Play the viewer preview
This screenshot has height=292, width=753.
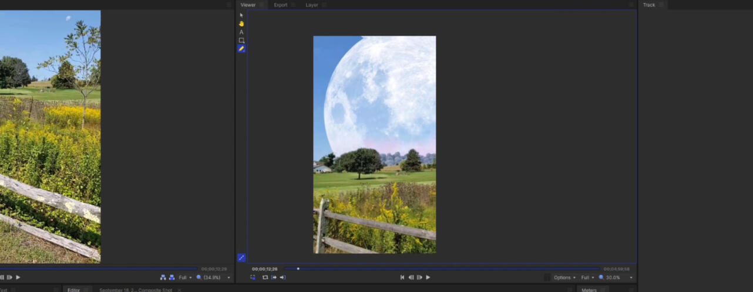(x=428, y=277)
